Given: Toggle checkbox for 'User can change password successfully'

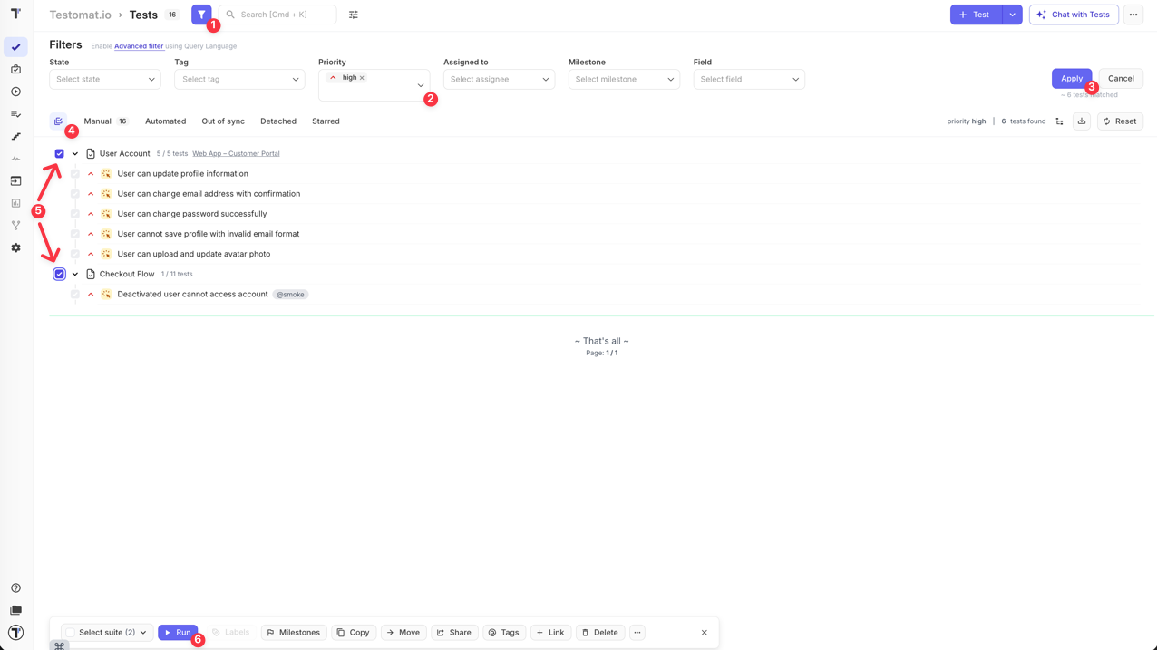Looking at the screenshot, I should [x=75, y=214].
